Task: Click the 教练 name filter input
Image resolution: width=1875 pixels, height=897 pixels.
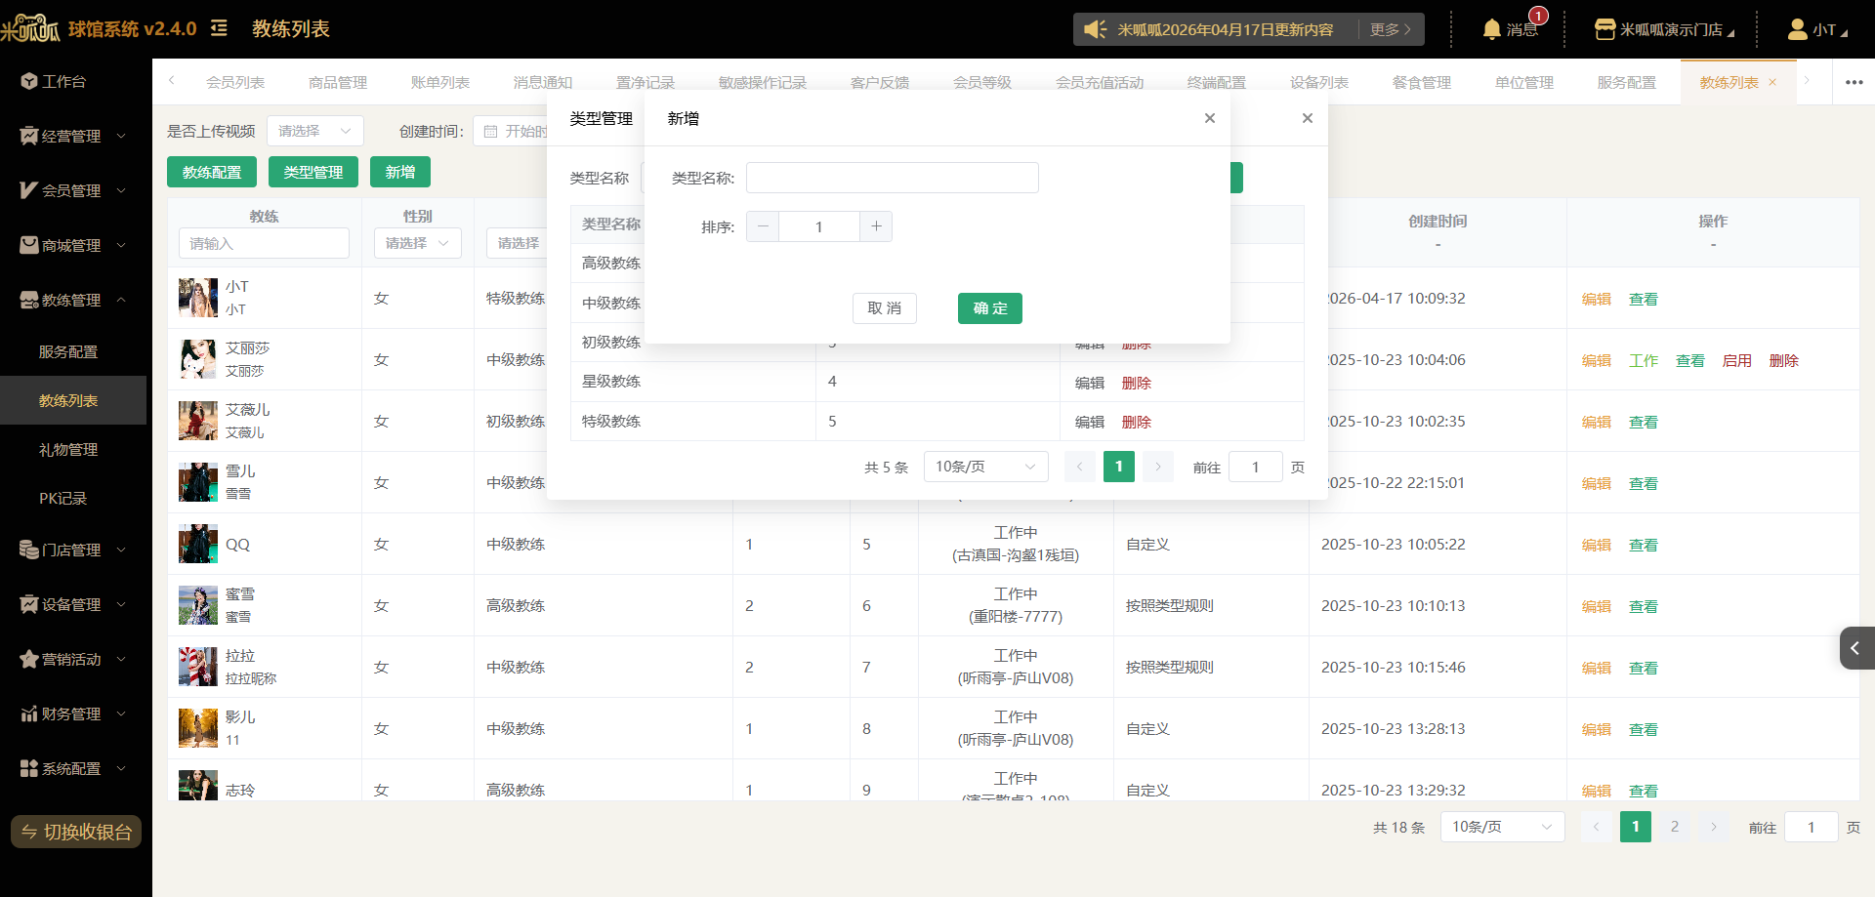Action: pos(264,243)
